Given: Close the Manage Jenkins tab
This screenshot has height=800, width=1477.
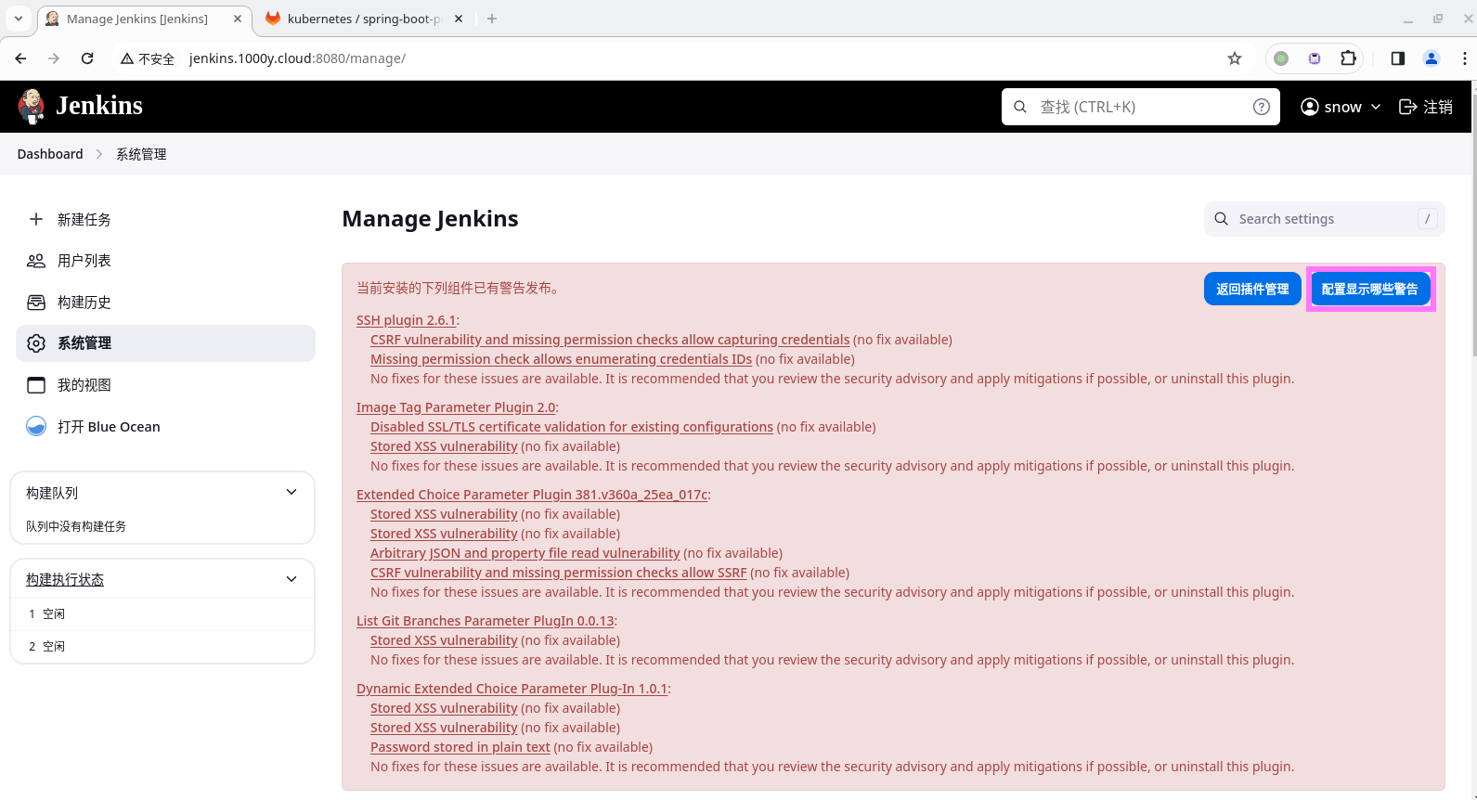Looking at the screenshot, I should 238,19.
